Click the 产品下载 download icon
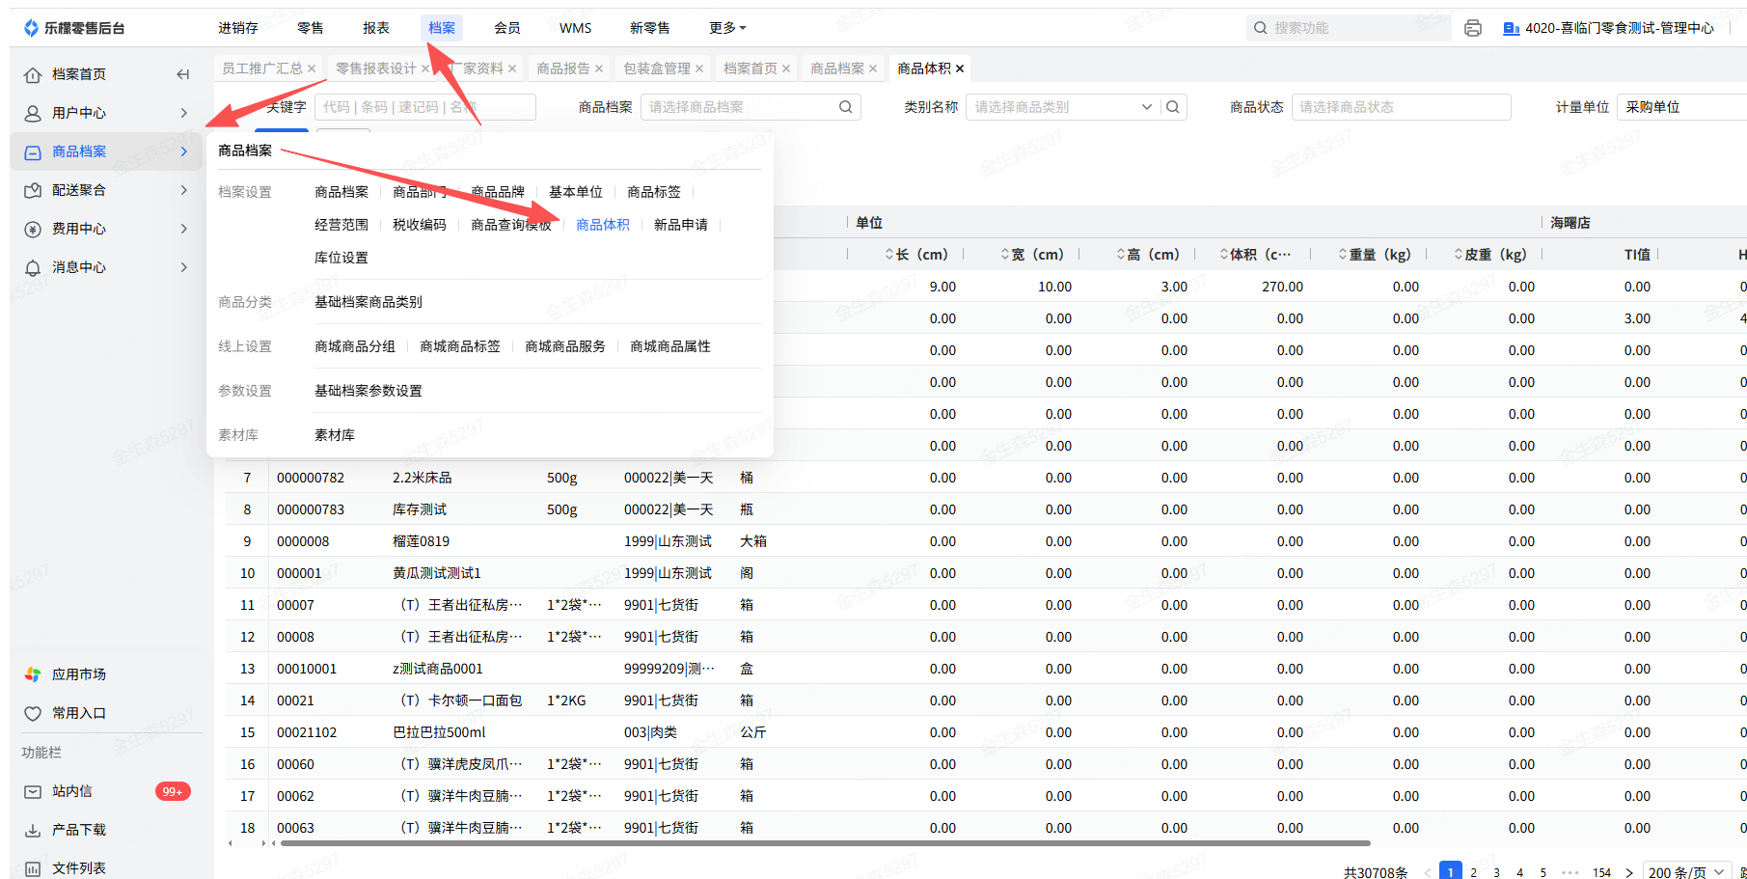1747x879 pixels. (x=33, y=830)
